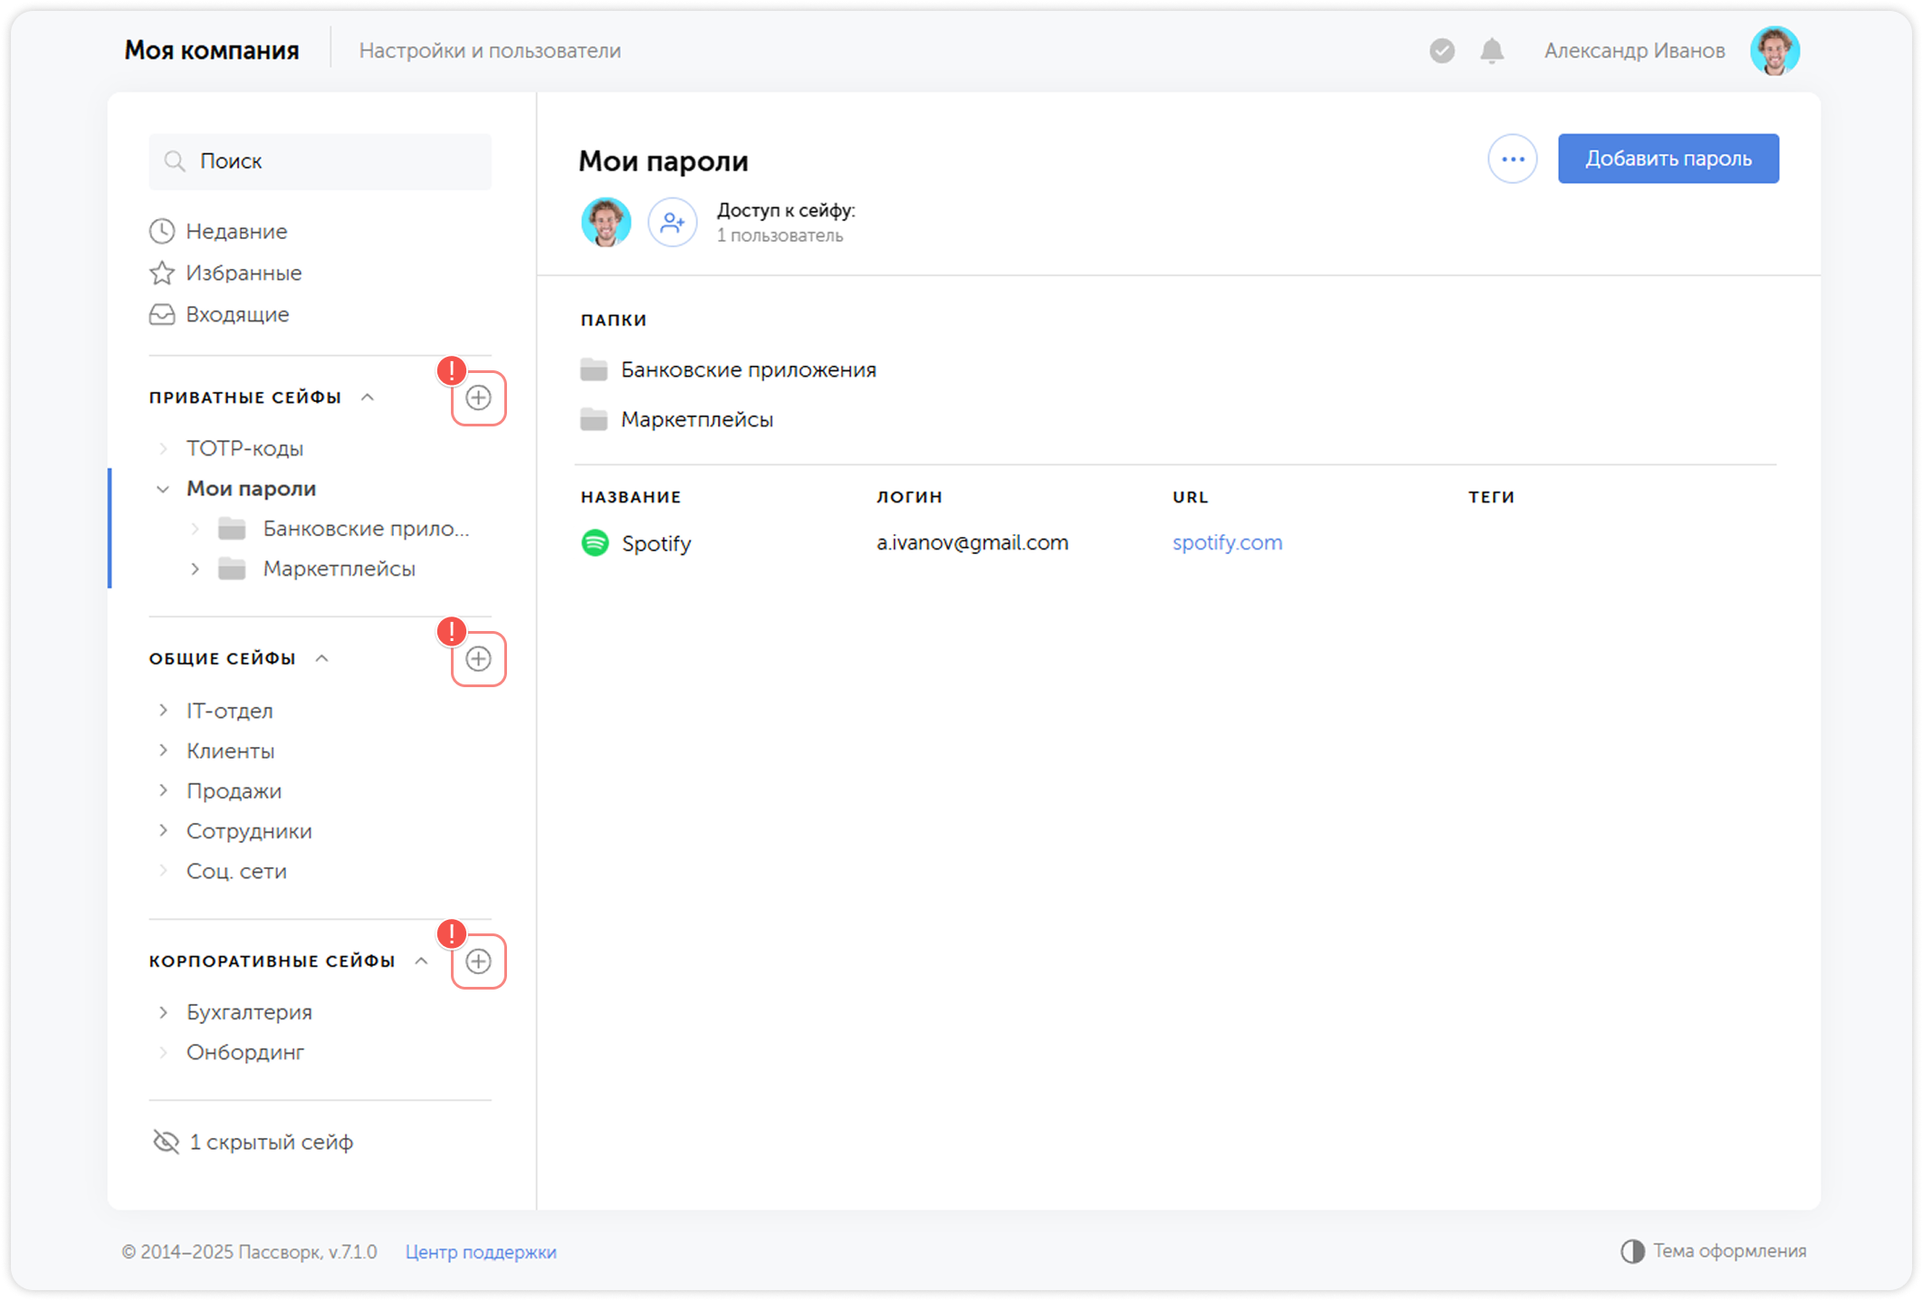Collapse the Мои пароли safe chevron
Screen dimensions: 1923x1301
pos(163,489)
